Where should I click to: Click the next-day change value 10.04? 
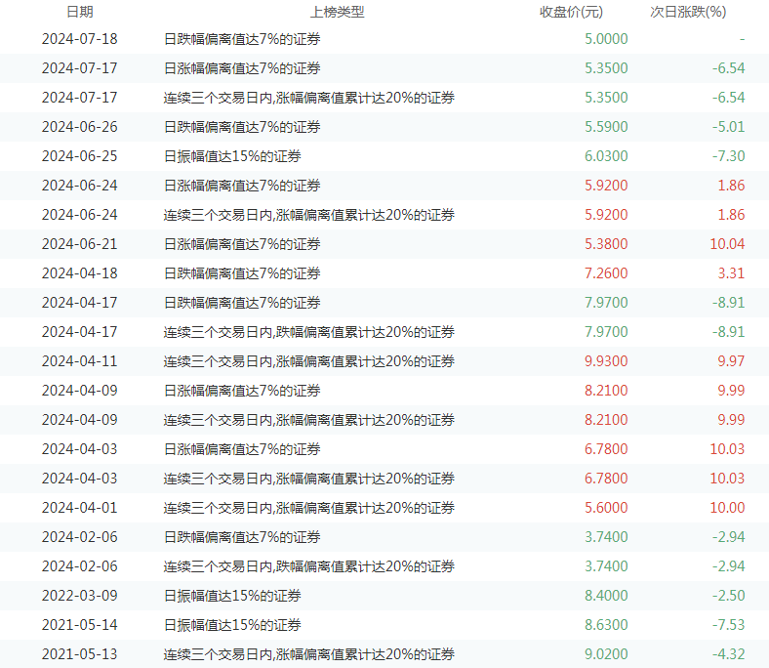click(727, 244)
